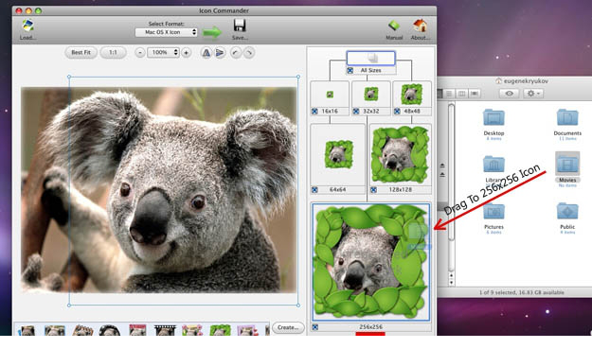This screenshot has width=592, height=349.
Task: Toggle the 16x16 size checkbox
Action: 314,112
